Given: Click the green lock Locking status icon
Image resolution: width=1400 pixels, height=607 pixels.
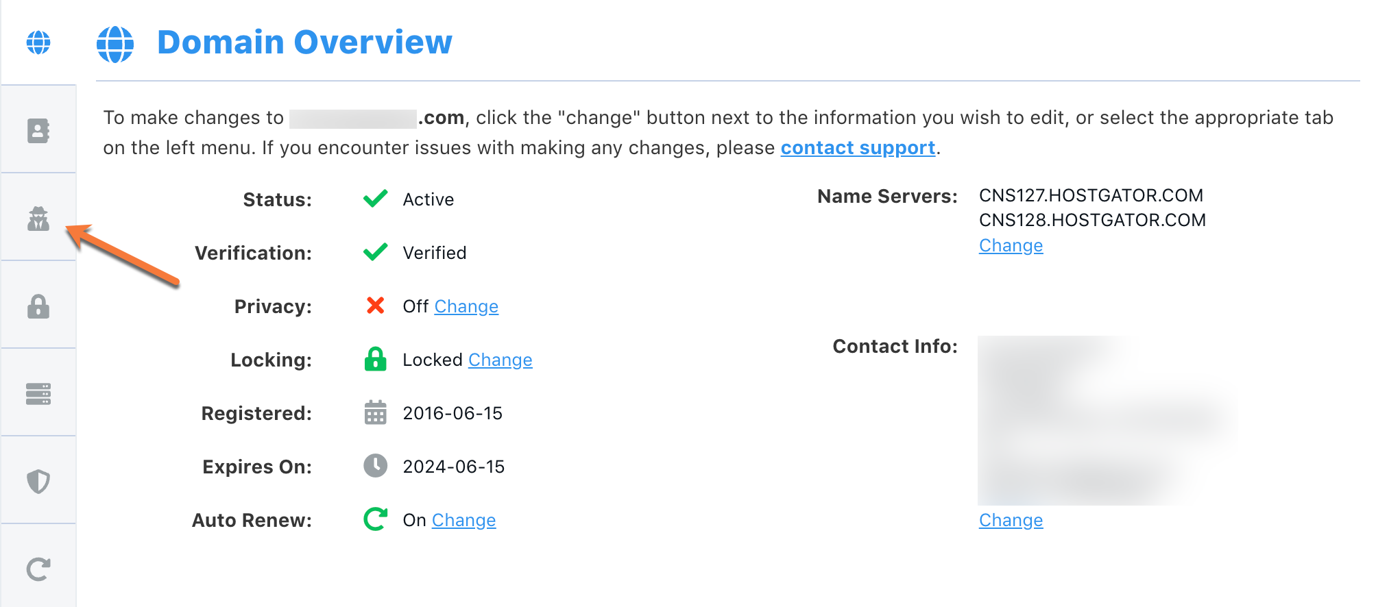Looking at the screenshot, I should [375, 359].
